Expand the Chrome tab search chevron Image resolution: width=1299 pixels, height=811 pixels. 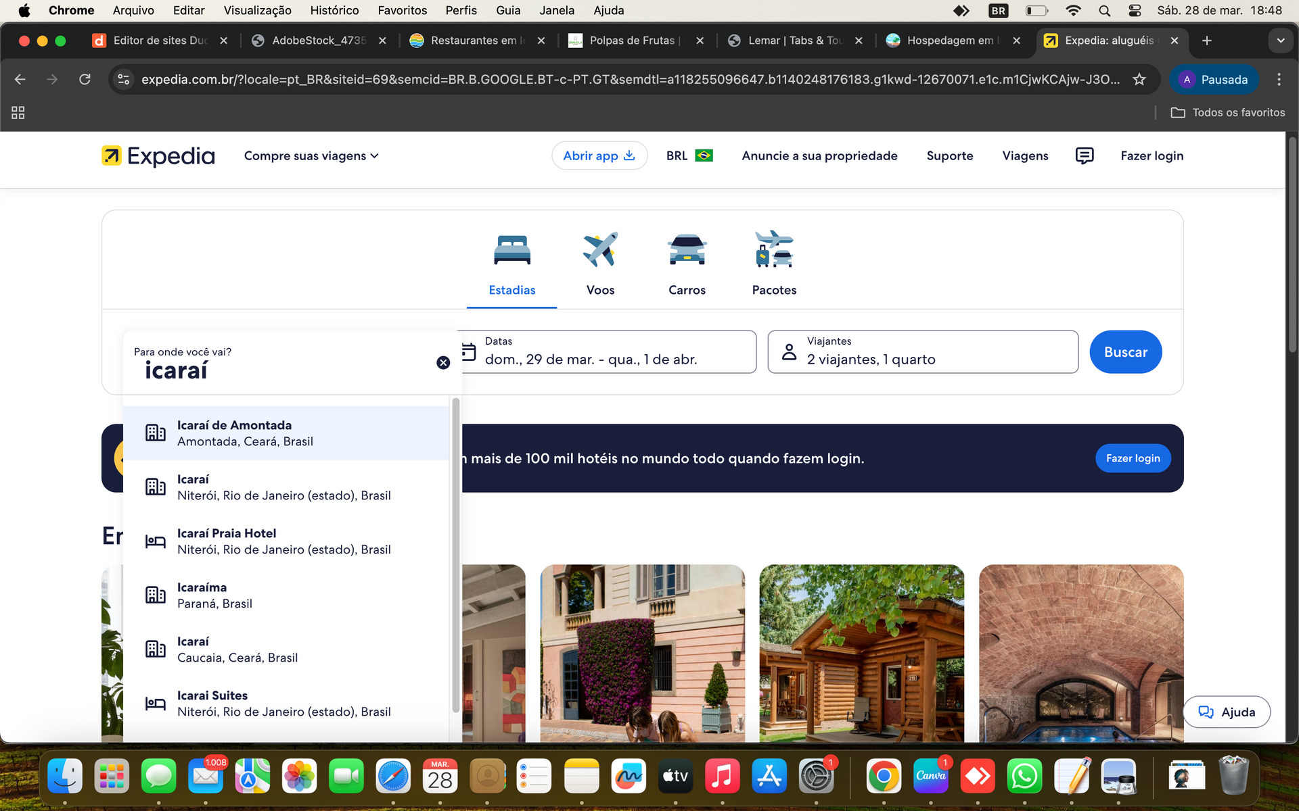tap(1280, 41)
